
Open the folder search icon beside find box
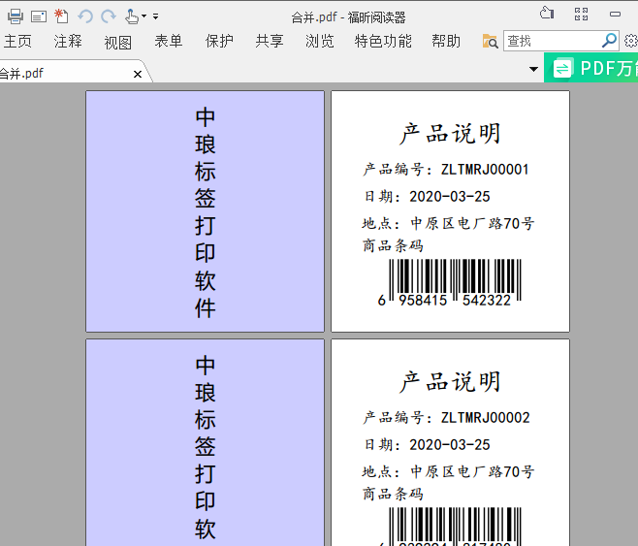coord(491,41)
